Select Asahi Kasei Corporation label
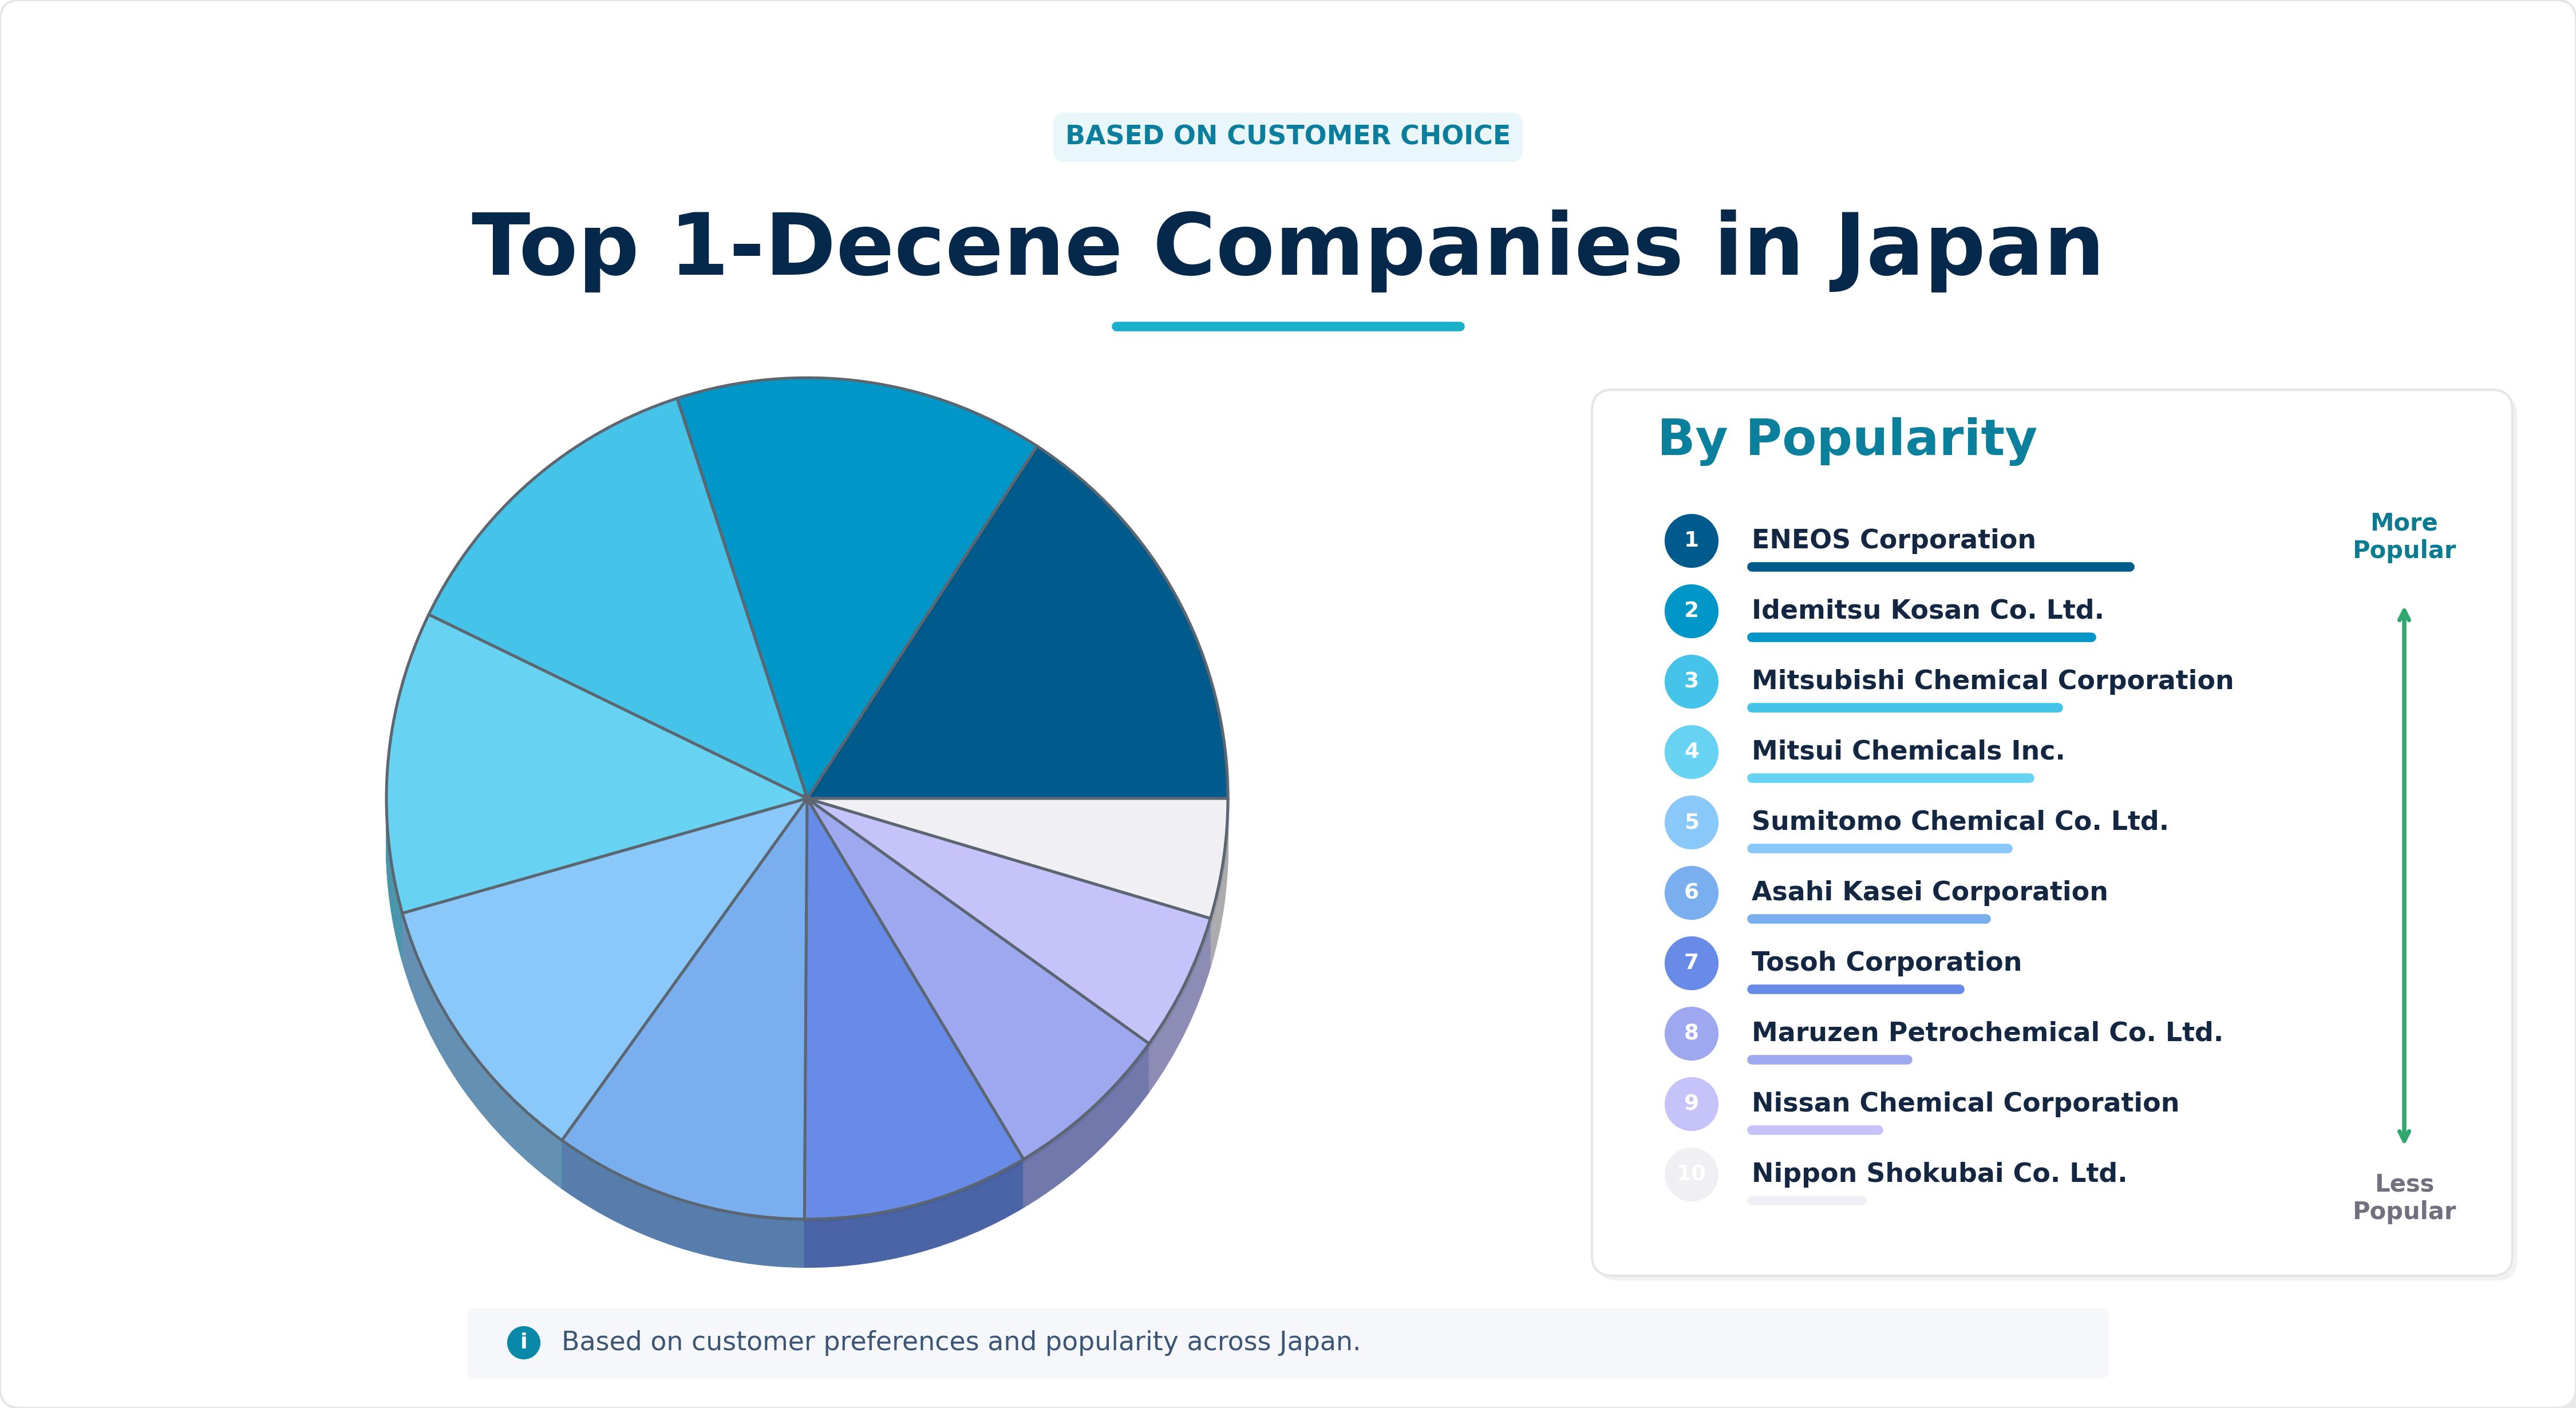This screenshot has height=1408, width=2576. [1929, 891]
